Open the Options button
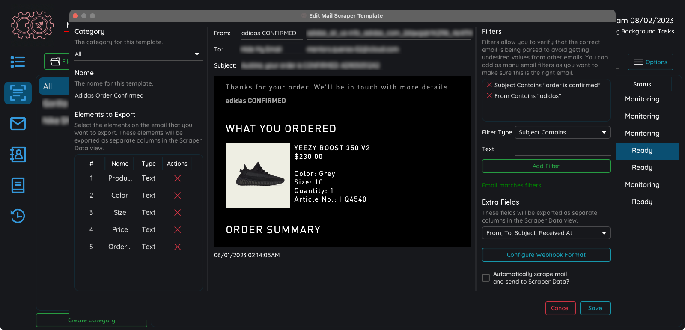This screenshot has height=330, width=685. tap(650, 62)
